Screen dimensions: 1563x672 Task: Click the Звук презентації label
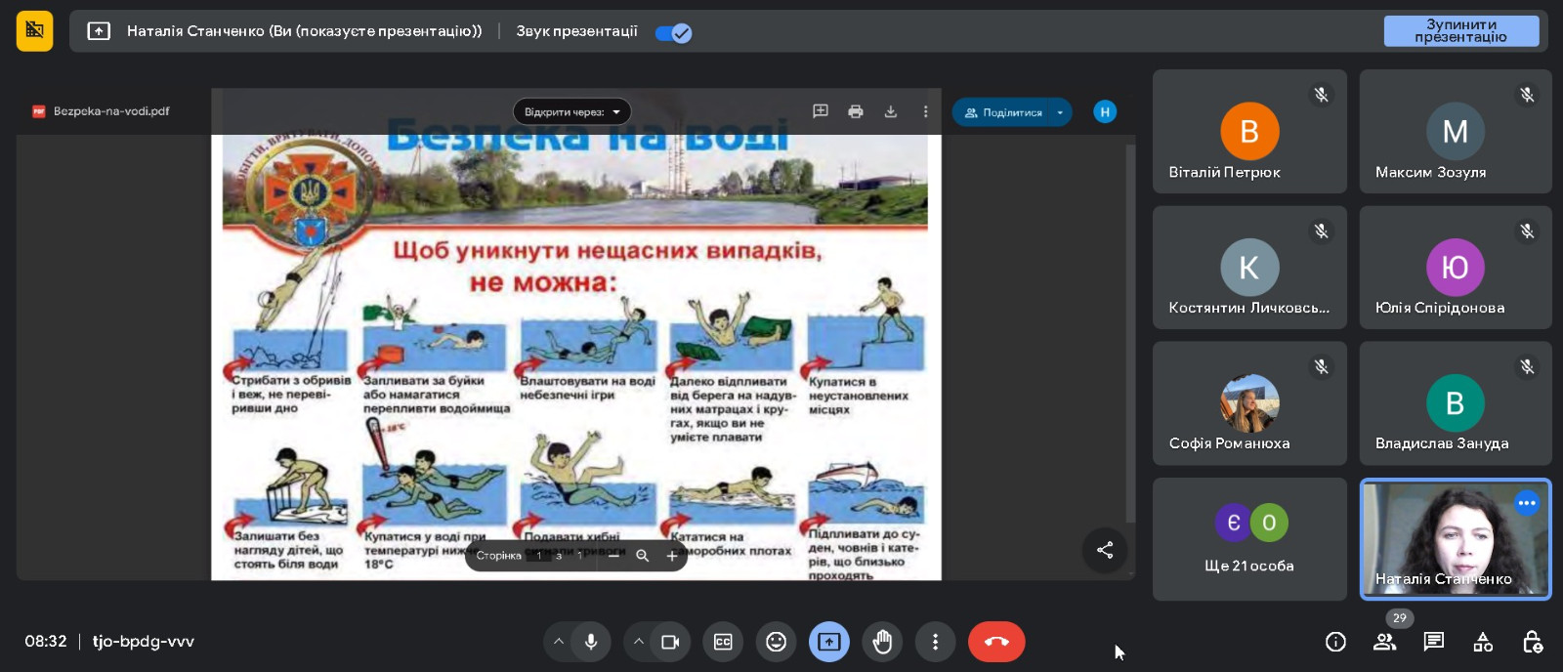click(x=577, y=31)
